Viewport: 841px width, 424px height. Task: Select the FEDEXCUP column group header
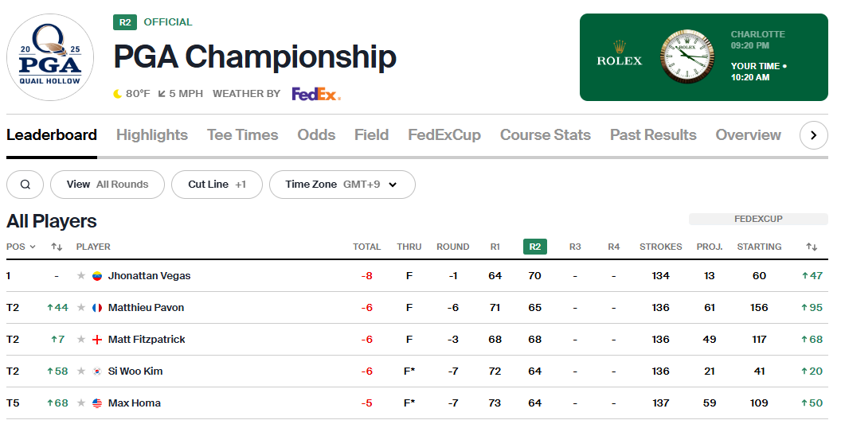(758, 219)
